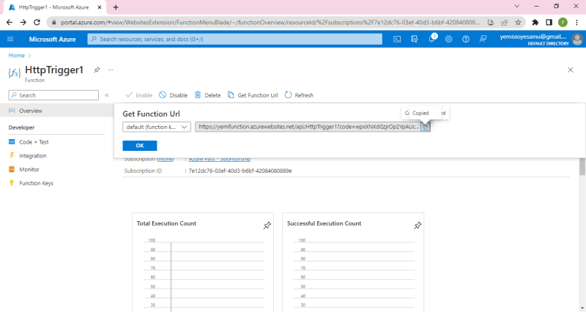Open Help and support question icon
Screen dimensions: 586x312
[x=466, y=39]
